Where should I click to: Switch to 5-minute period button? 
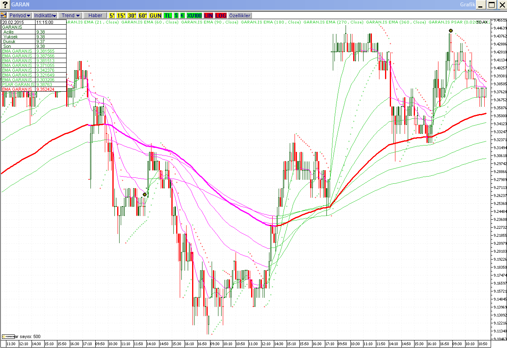112,15
